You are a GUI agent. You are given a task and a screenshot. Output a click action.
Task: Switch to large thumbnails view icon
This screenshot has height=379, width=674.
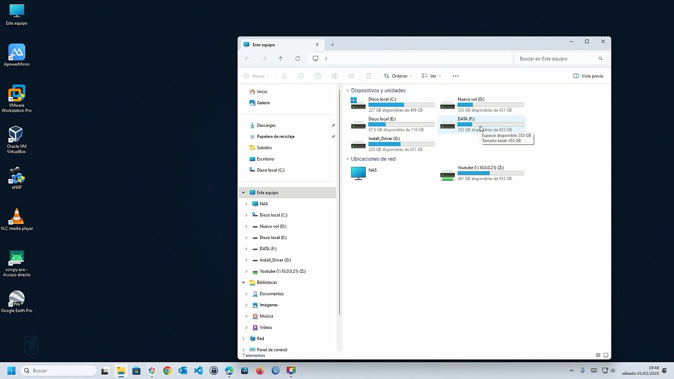click(606, 355)
